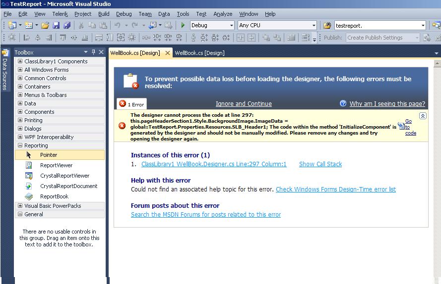
Task: Toggle auto-hide pin on Toolbox panel
Action: point(94,52)
